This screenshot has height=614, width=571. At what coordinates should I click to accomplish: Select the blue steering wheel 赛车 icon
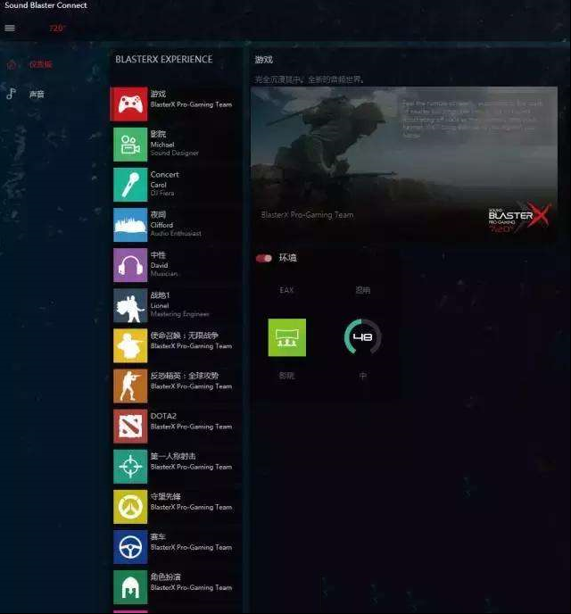tap(130, 547)
